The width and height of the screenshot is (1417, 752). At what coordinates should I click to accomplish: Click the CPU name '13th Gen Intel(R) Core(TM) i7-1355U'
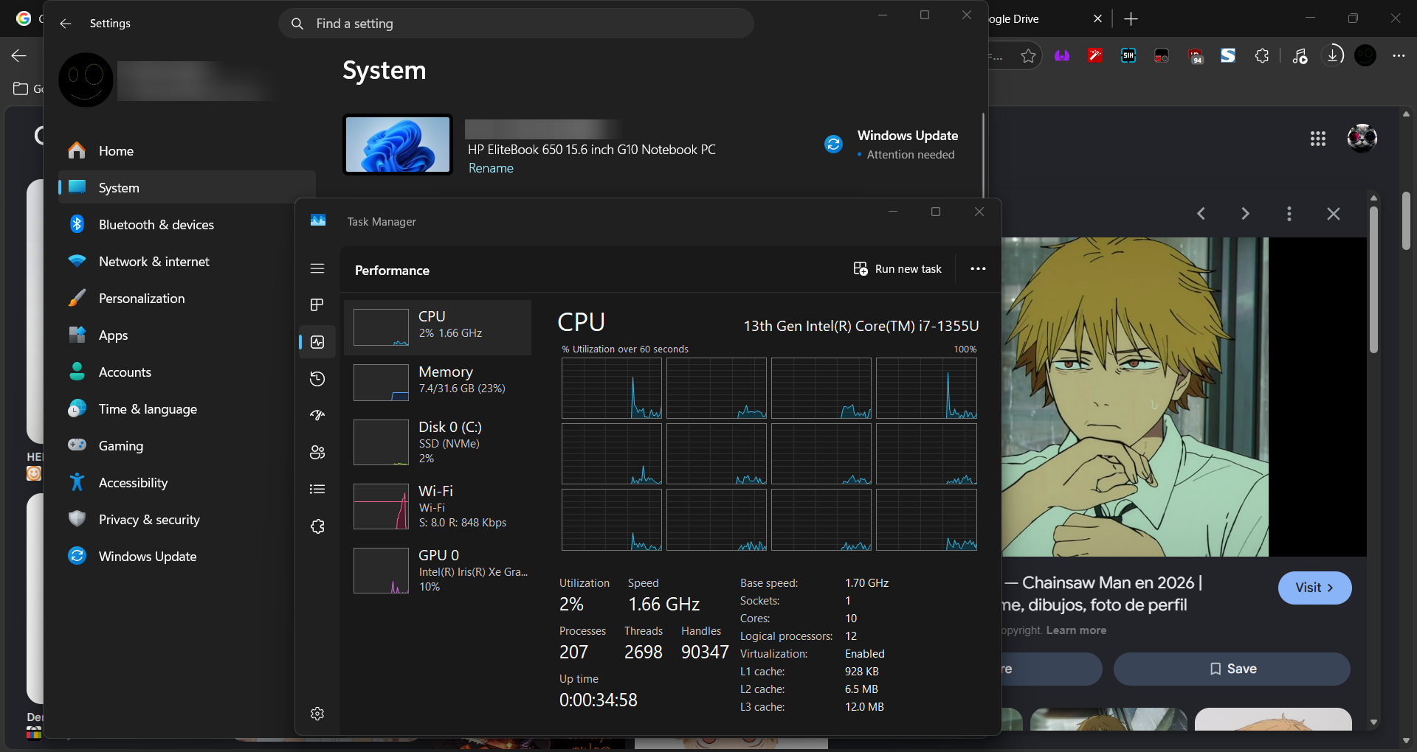[x=861, y=326]
